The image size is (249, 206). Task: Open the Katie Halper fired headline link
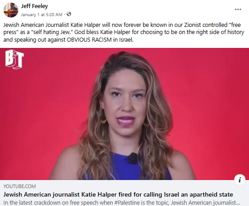(118, 194)
